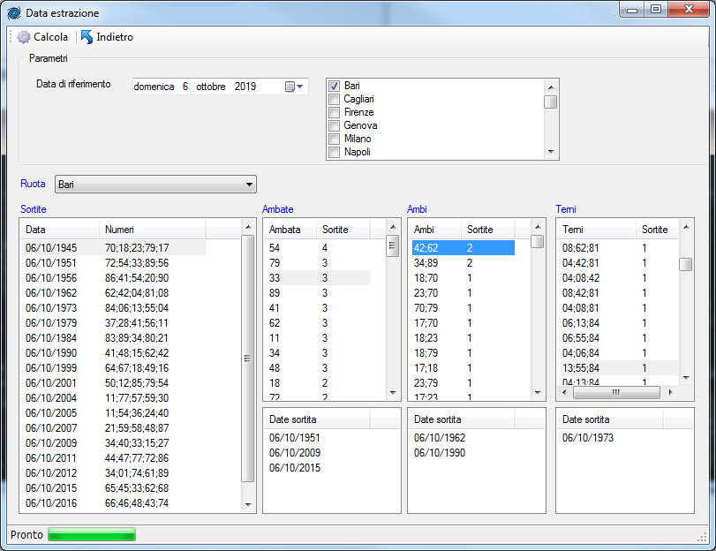Click the Sortite list scroll-down arrow

coord(248,505)
